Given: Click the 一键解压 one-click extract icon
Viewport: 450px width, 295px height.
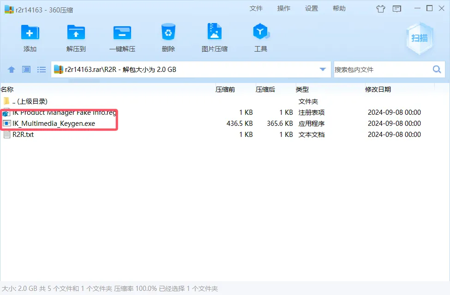Looking at the screenshot, I should pos(122,33).
